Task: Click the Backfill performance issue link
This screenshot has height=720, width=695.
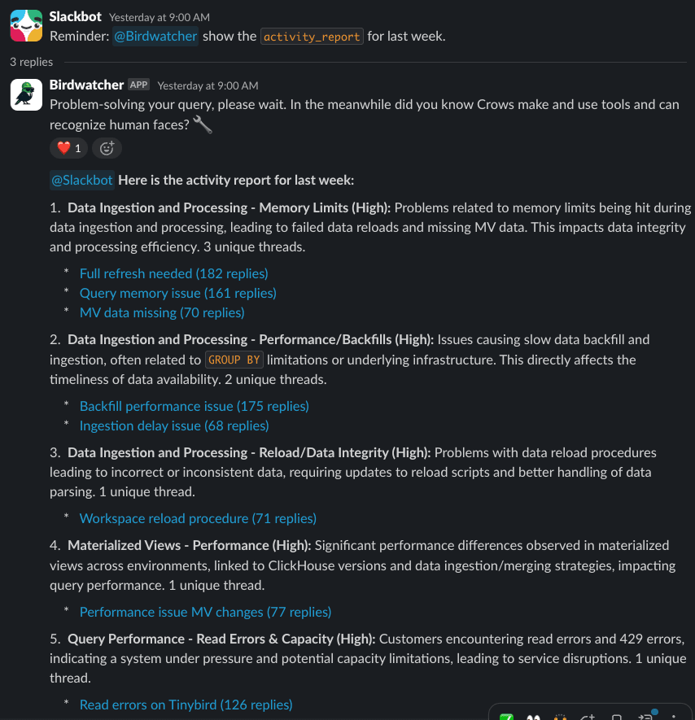Action: point(194,406)
